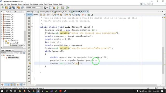The image size is (166, 93).
Task: Click the Shift Line Left editor icon
Action: point(77,15)
